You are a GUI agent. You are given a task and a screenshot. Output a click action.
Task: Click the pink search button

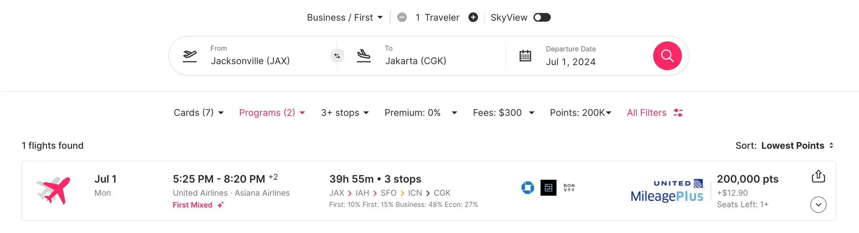pyautogui.click(x=667, y=56)
